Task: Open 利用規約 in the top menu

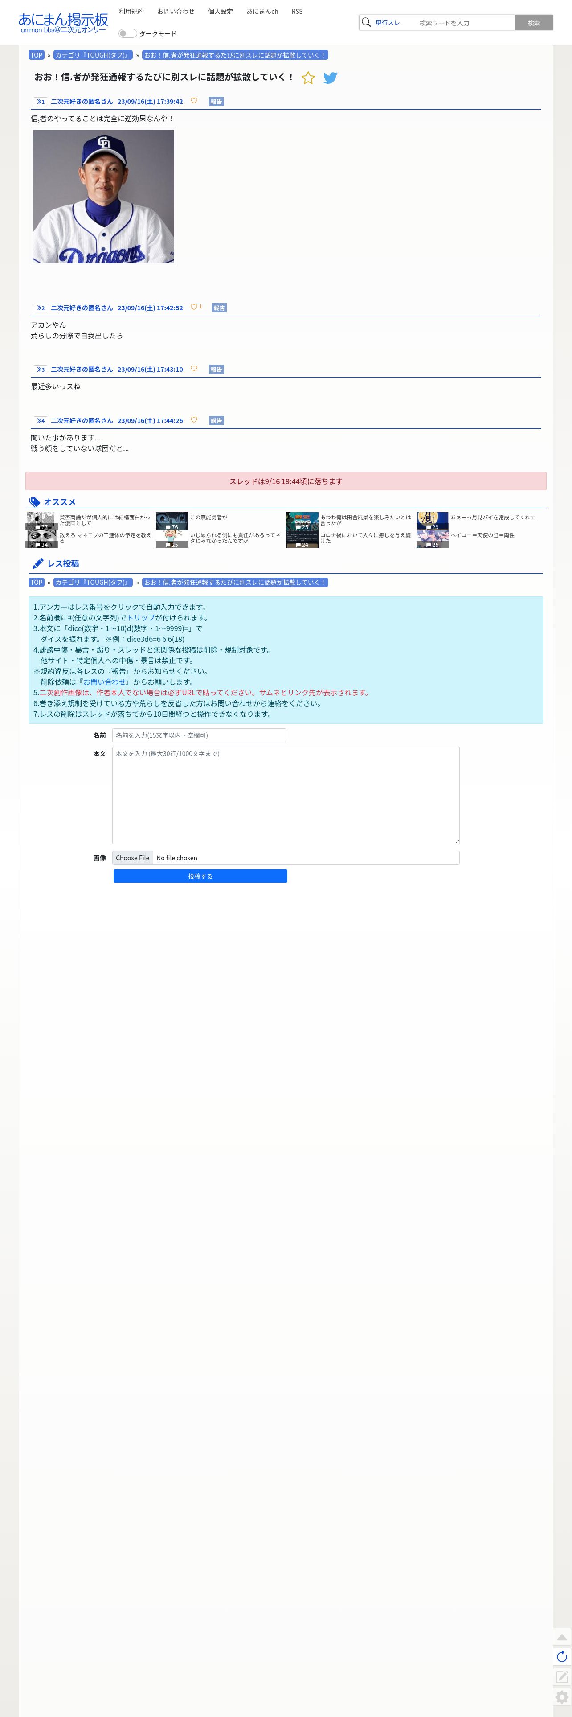Action: (131, 11)
